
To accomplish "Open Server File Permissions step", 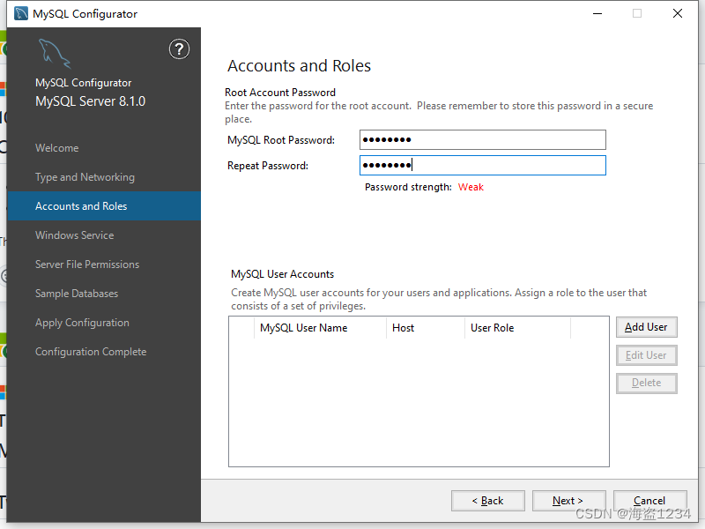I will click(87, 264).
